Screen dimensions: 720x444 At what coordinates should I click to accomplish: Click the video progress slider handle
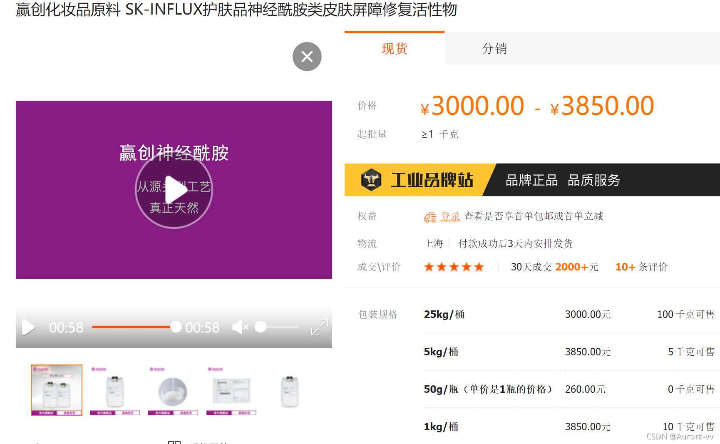tap(176, 327)
